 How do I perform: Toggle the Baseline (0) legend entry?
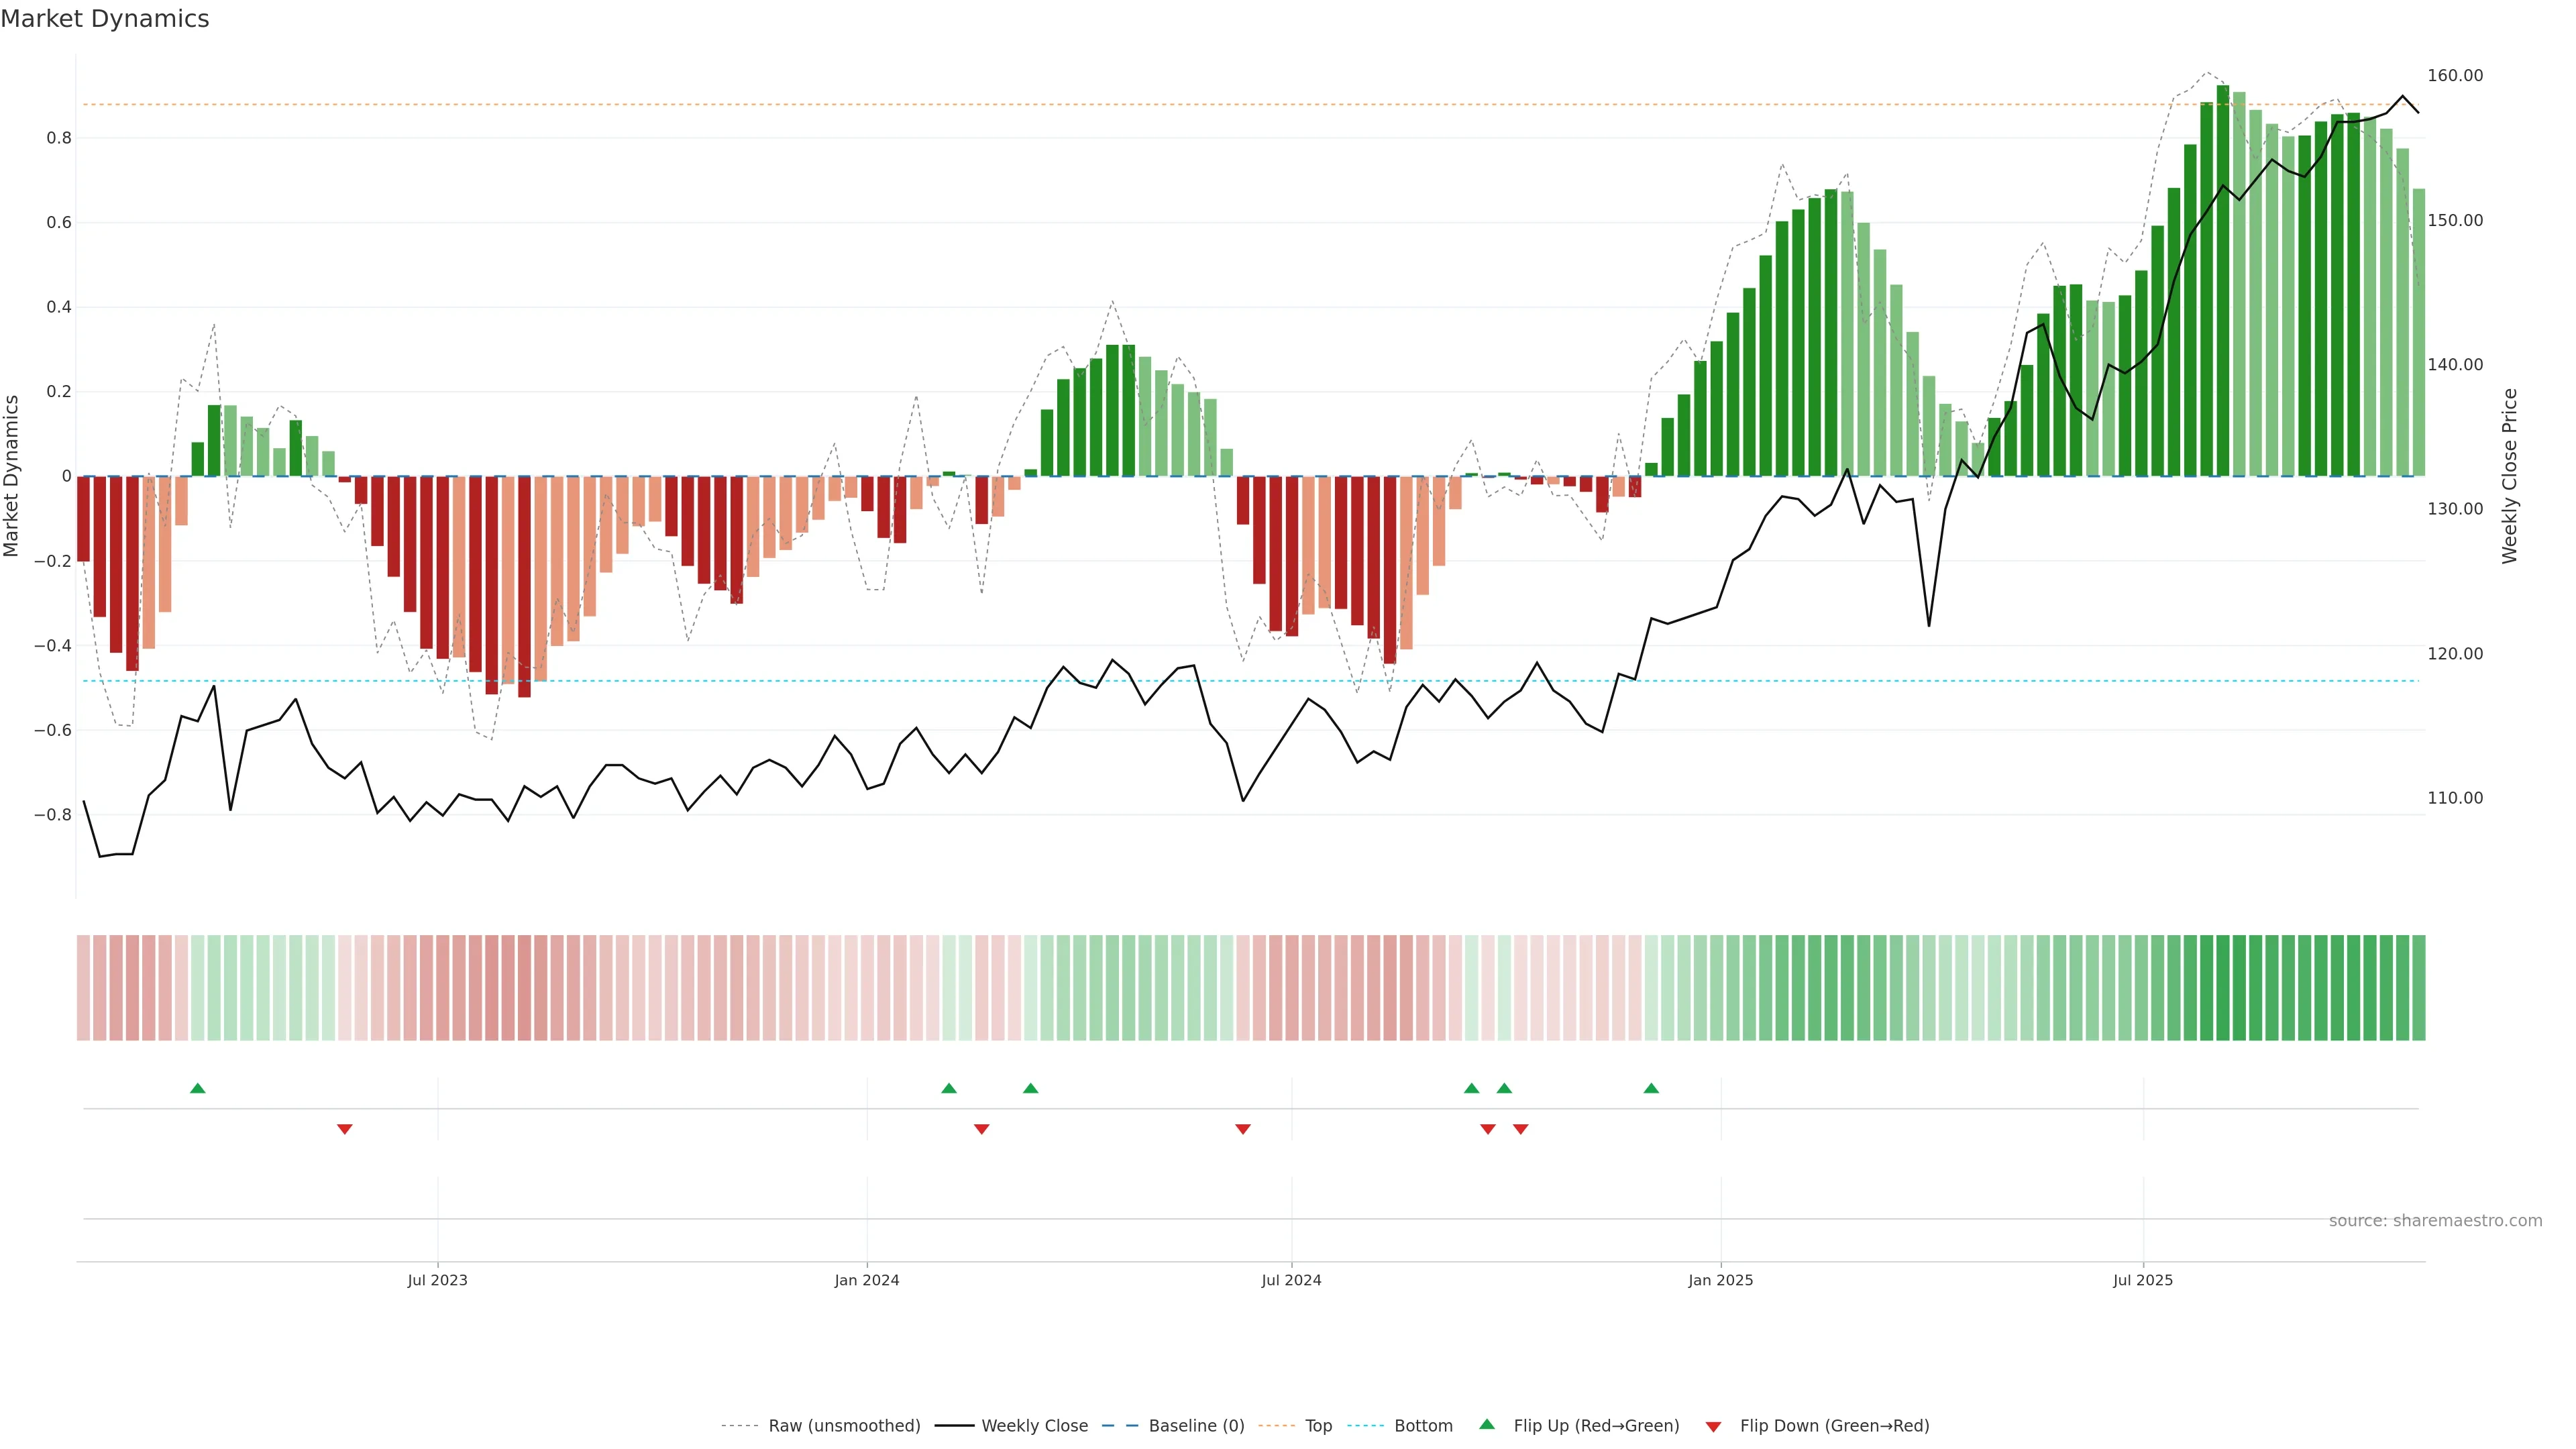[1196, 1425]
